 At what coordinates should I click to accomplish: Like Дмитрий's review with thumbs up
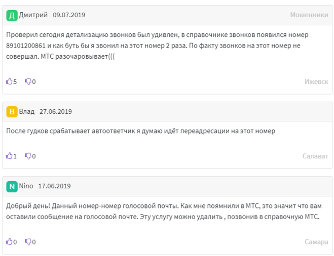[x=9, y=81]
